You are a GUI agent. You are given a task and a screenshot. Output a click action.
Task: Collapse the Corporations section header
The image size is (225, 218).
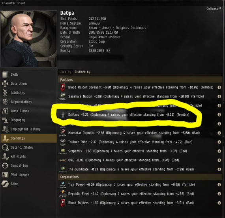click(x=140, y=177)
